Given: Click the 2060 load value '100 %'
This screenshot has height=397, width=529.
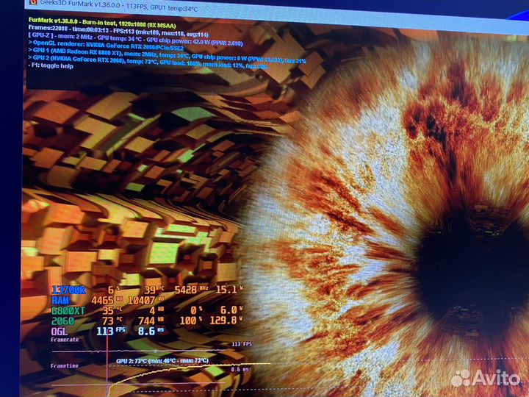Looking at the screenshot, I should point(191,321).
